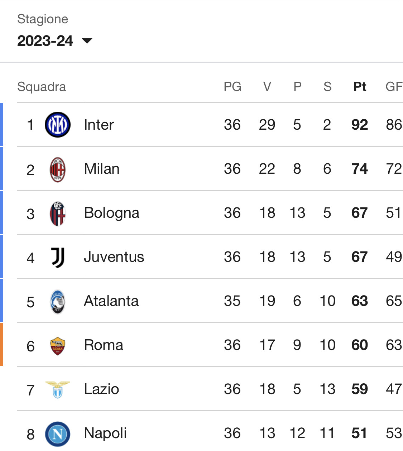The width and height of the screenshot is (403, 451).
Task: Click the Napoli N logo
Action: tap(57, 434)
